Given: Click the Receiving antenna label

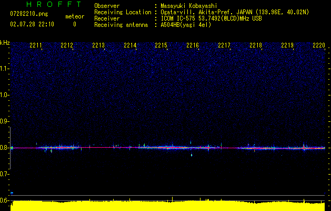Looking at the screenshot, I should 121,25.
